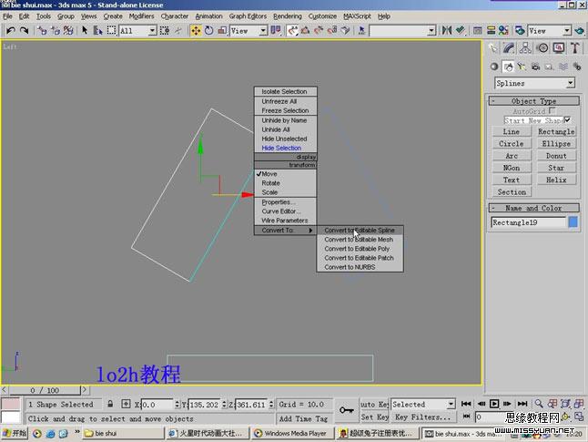Click the Undo arrow icon
Image resolution: width=588 pixels, height=442 pixels.
tap(11, 30)
